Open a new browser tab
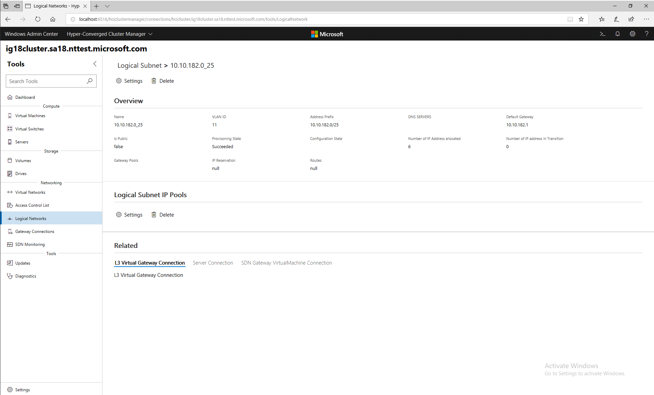Image resolution: width=654 pixels, height=395 pixels. (96, 6)
